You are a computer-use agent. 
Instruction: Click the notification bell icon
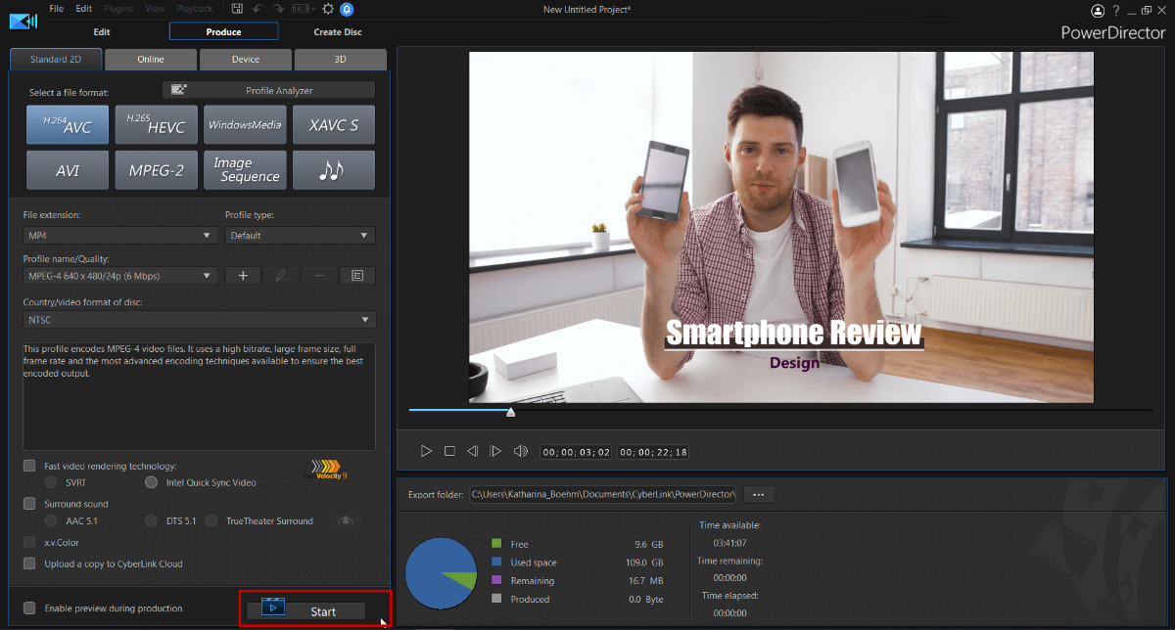coord(347,9)
